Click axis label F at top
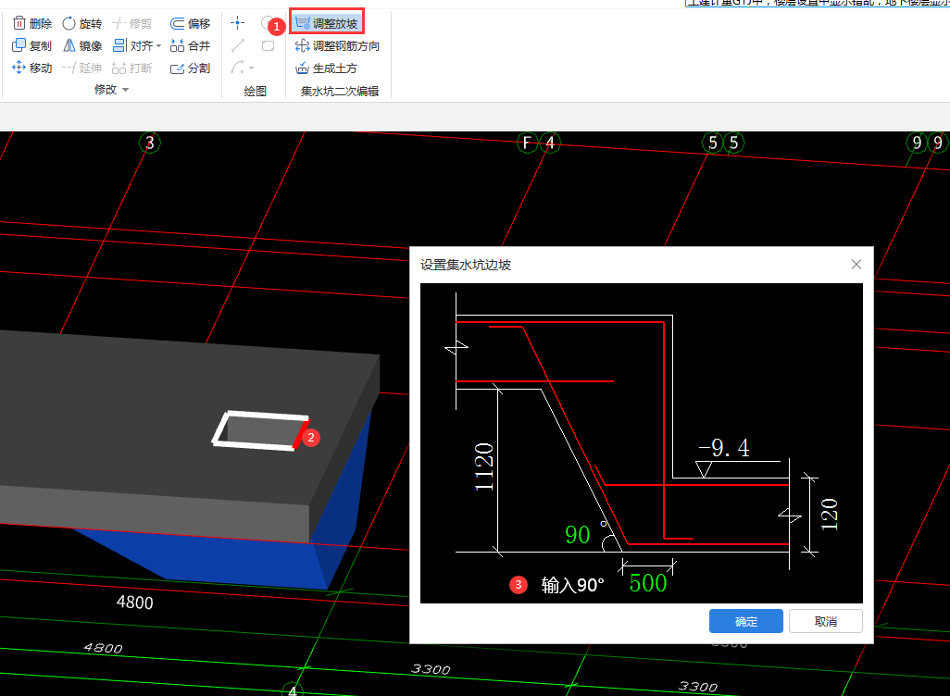 point(527,143)
